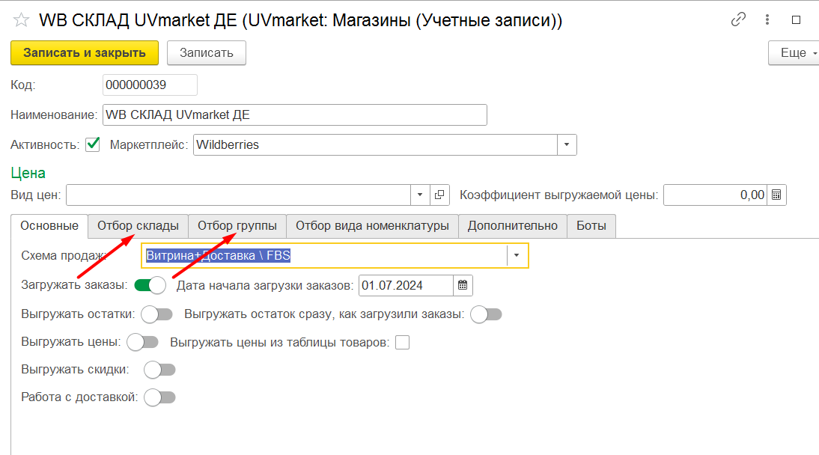Expand the Вид цен dropdown arrow
Image resolution: width=819 pixels, height=455 pixels.
click(x=420, y=195)
